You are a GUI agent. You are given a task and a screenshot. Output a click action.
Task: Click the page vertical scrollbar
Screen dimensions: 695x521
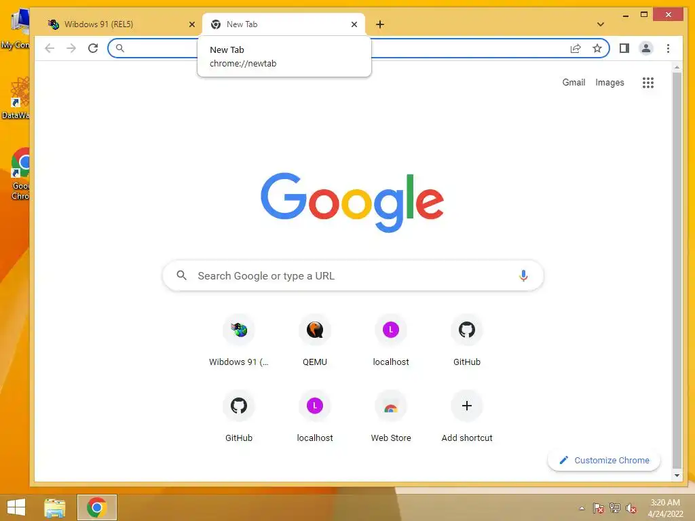pos(677,270)
